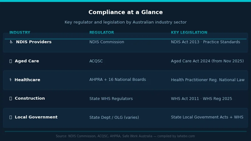Click the icon beside Aged Care
This screenshot has width=251, height=141.
coord(11,61)
